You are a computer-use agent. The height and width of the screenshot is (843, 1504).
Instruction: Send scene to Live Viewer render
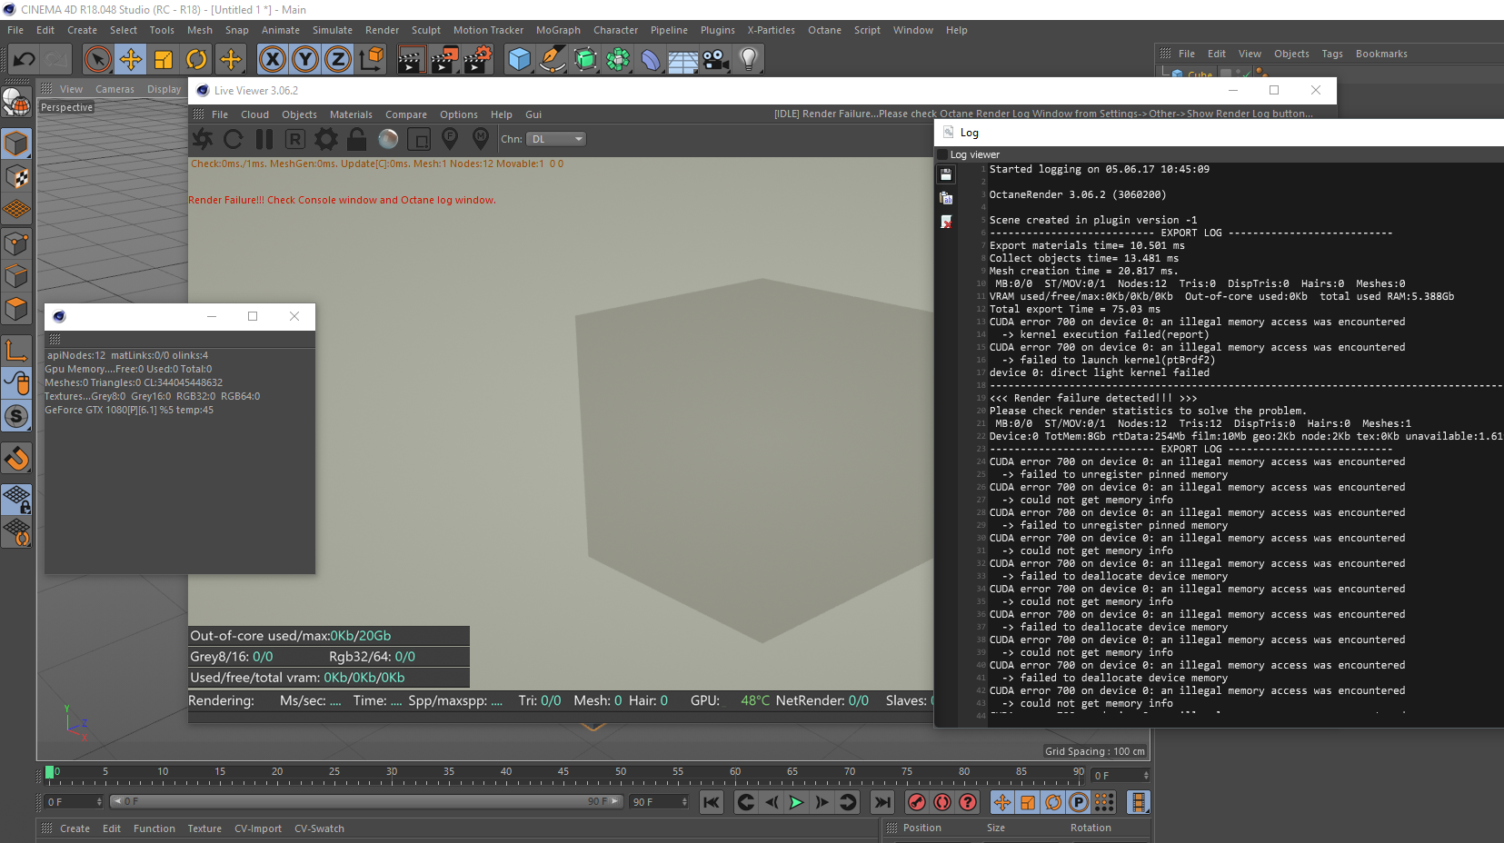pos(203,139)
